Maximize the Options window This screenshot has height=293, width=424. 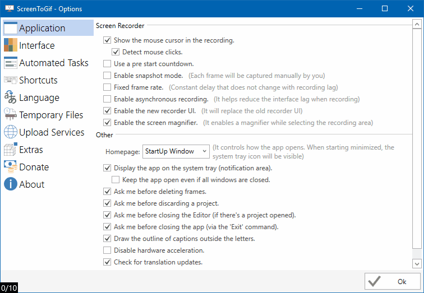click(385, 8)
